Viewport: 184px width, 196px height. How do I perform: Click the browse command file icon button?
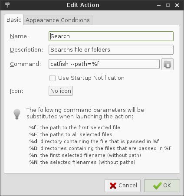[168, 64]
